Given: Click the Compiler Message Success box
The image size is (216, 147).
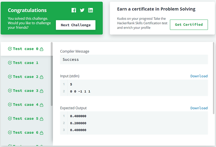Looking at the screenshot, I should (x=134, y=59).
